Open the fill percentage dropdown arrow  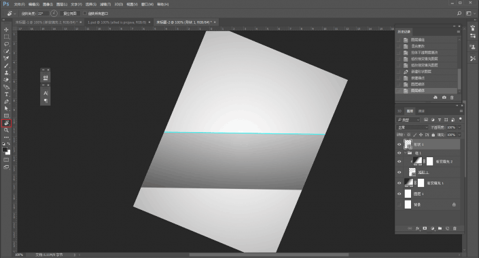459,135
